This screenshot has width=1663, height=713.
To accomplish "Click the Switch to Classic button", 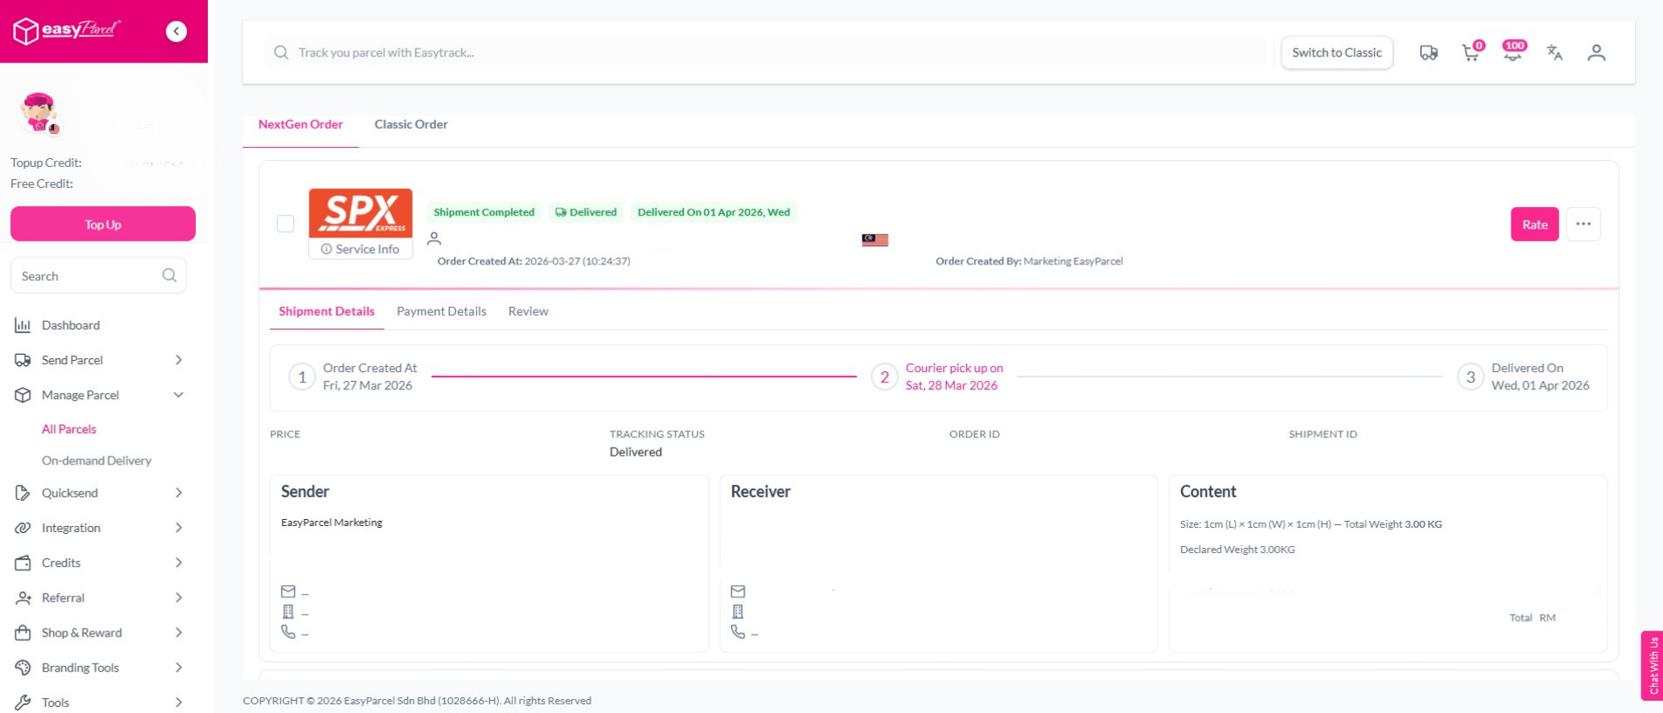I will click(1337, 53).
